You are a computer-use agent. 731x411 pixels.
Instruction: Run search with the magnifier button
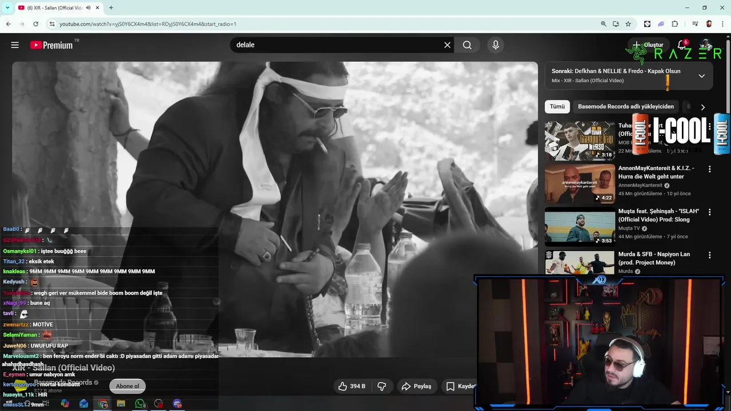point(467,45)
